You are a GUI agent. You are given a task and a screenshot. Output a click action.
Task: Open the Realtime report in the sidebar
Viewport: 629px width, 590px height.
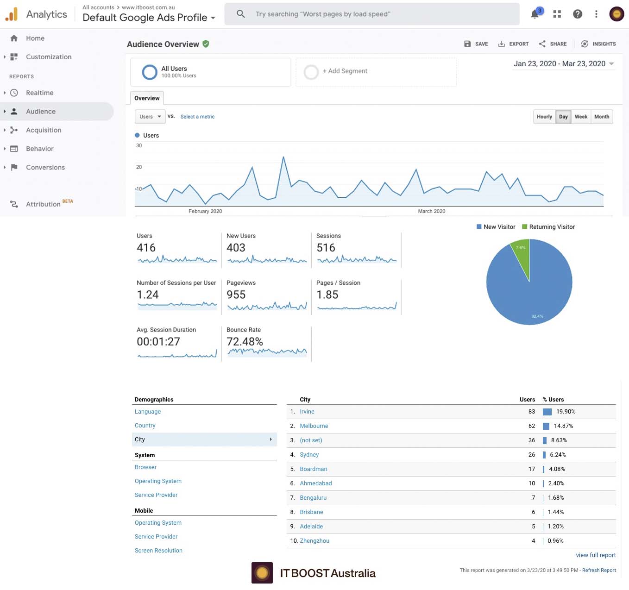(39, 93)
